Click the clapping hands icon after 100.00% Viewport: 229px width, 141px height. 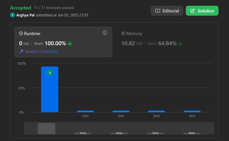point(70,43)
